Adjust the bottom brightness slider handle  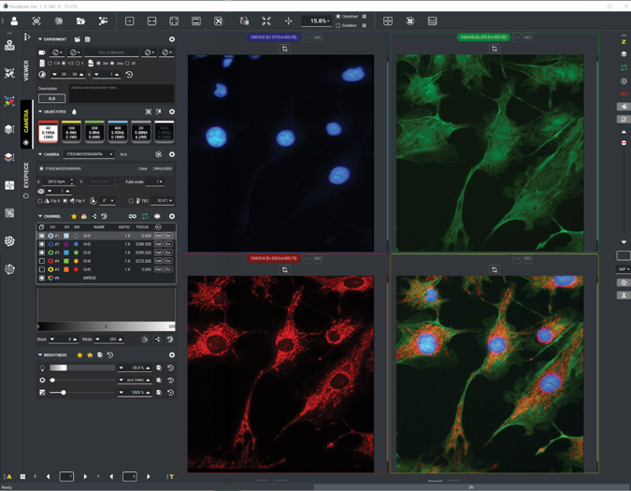63,392
